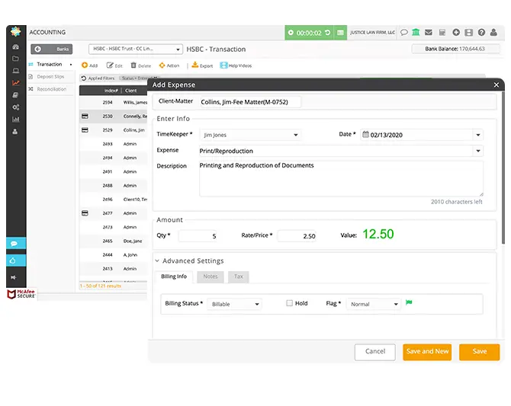The height and width of the screenshot is (406, 511).
Task: Click the Save and New button
Action: tap(427, 352)
